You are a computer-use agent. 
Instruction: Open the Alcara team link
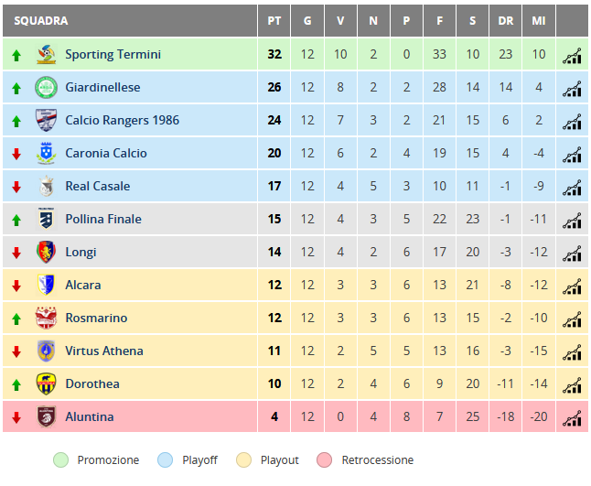[83, 285]
